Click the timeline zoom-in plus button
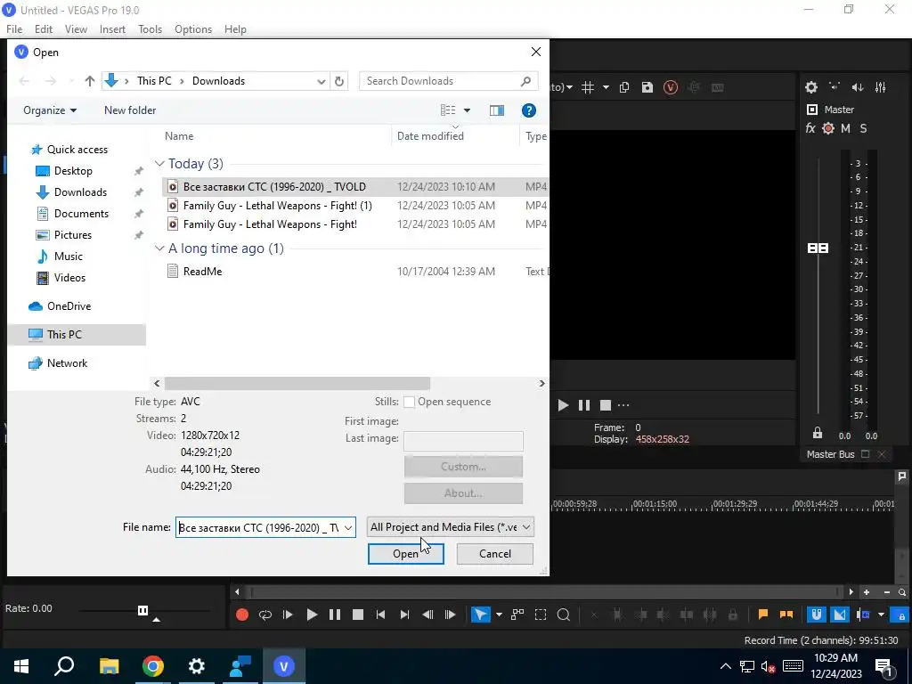The width and height of the screenshot is (912, 684). [867, 592]
